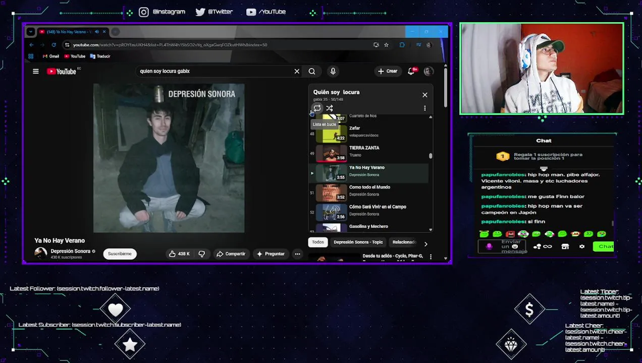The width and height of the screenshot is (642, 363).
Task: Open browser extensions puzzle icon
Action: [x=402, y=45]
